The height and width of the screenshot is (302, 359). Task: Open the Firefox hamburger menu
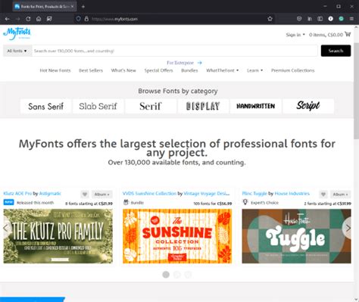(351, 19)
